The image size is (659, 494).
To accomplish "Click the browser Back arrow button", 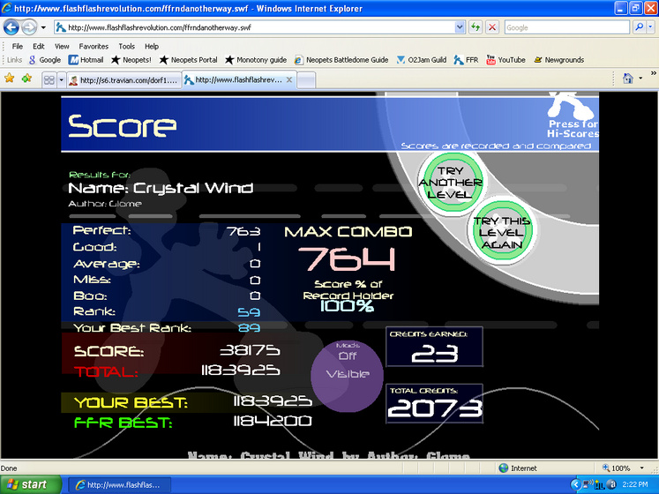I will point(11,27).
